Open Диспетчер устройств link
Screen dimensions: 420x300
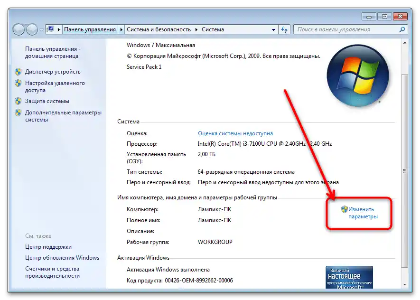[x=53, y=72]
